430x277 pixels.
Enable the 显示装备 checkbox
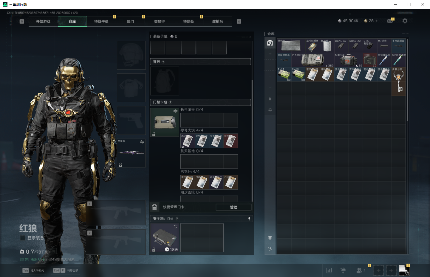point(22,238)
